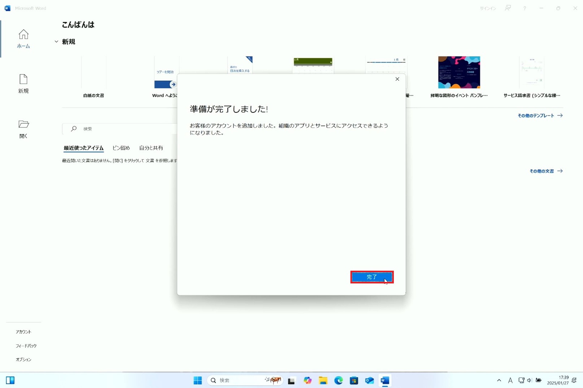Open the 開く folder sidebar icon
Image resolution: width=583 pixels, height=388 pixels.
coord(23,129)
